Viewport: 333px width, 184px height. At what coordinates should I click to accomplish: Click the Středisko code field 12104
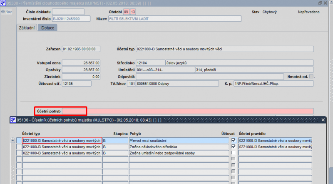click(150, 63)
